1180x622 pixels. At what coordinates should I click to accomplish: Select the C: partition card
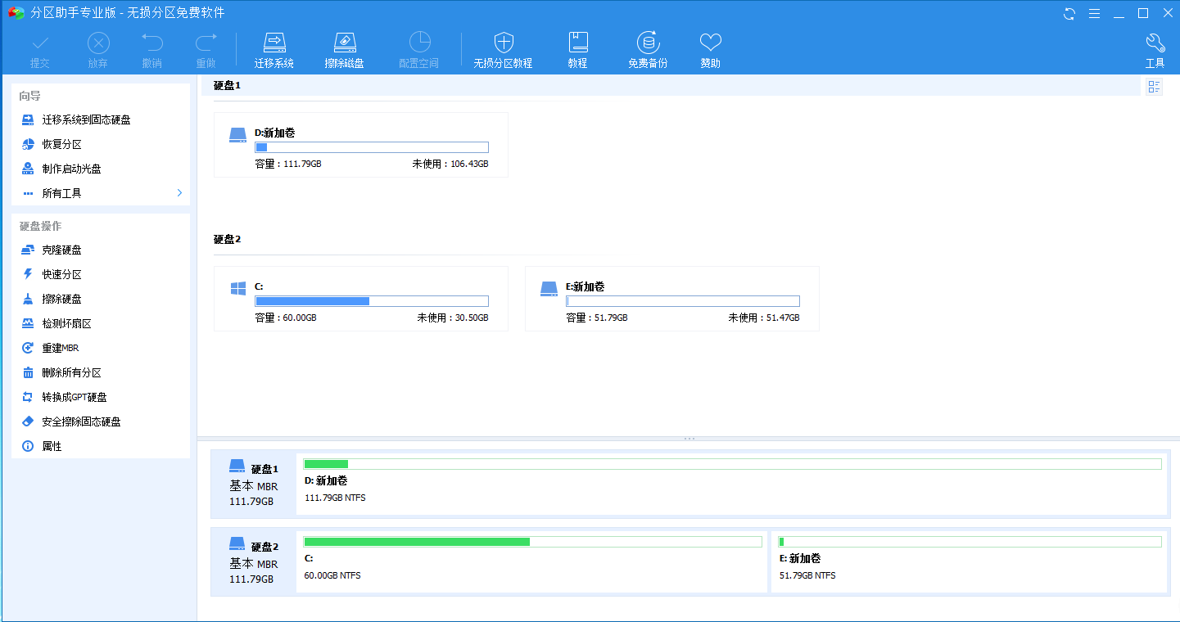(361, 299)
